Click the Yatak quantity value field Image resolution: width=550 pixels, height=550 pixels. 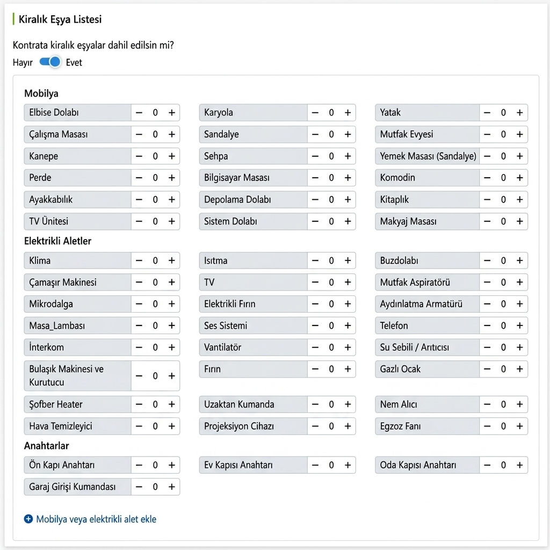click(503, 113)
